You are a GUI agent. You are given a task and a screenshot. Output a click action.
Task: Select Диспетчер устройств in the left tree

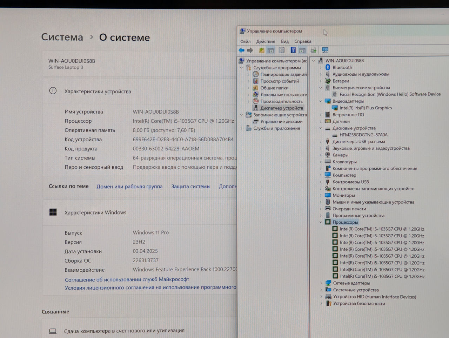282,108
